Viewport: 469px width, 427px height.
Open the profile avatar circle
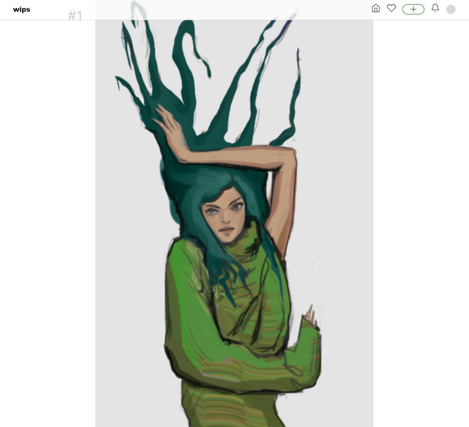[451, 9]
